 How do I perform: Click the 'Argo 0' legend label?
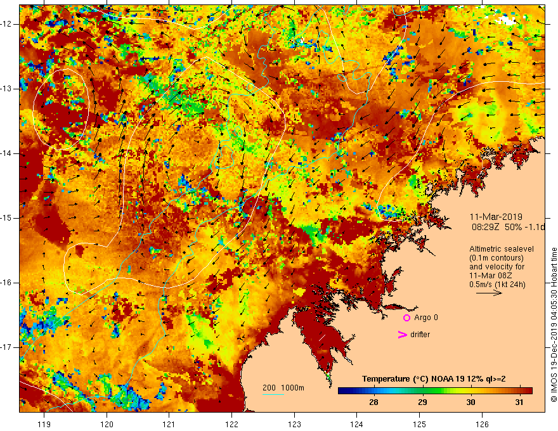(x=426, y=317)
